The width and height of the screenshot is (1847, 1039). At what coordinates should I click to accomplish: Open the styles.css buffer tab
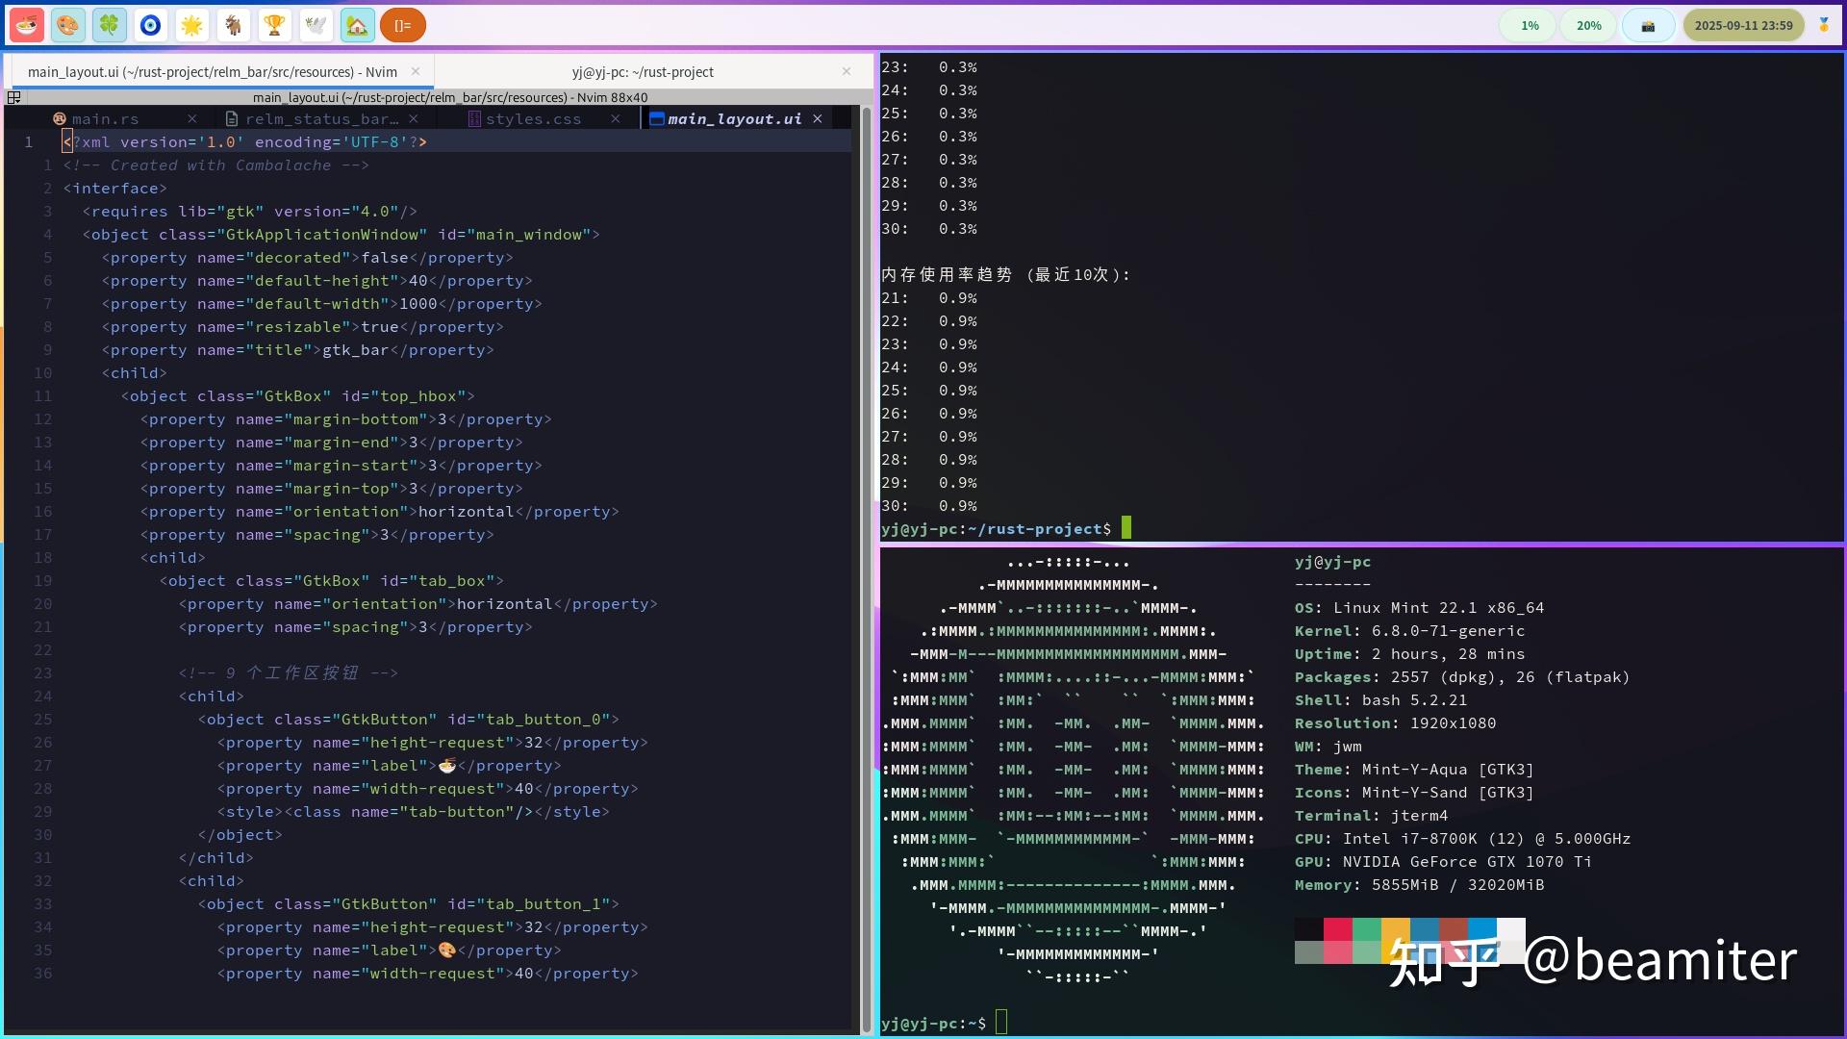[534, 118]
